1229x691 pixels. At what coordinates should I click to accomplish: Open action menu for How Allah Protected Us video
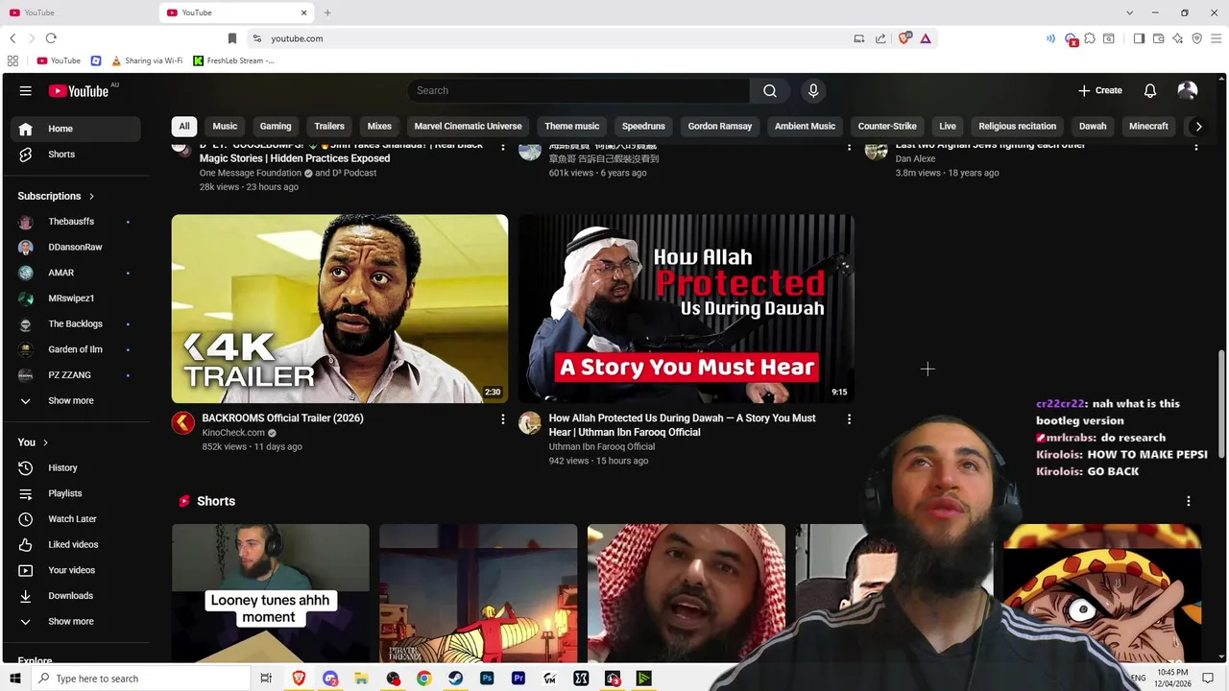(x=849, y=419)
